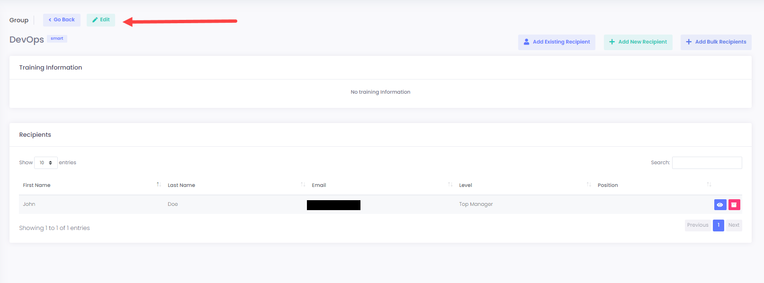
Task: Go to Next page of recipients
Action: click(x=734, y=225)
